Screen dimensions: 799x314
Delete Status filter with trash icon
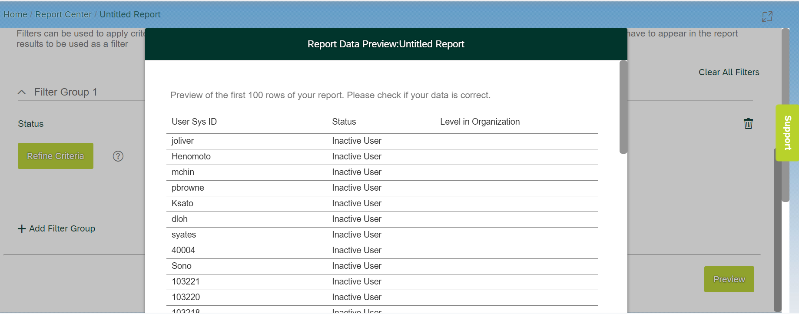tap(748, 123)
